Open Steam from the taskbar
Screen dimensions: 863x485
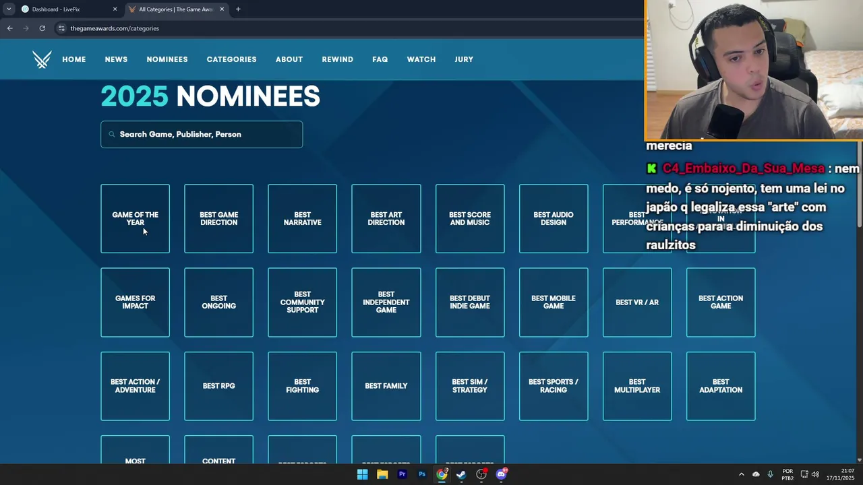(461, 474)
